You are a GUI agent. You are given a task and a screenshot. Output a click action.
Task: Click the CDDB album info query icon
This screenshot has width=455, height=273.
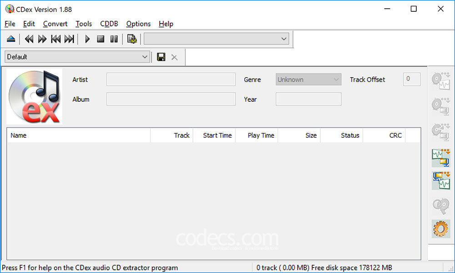[441, 206]
